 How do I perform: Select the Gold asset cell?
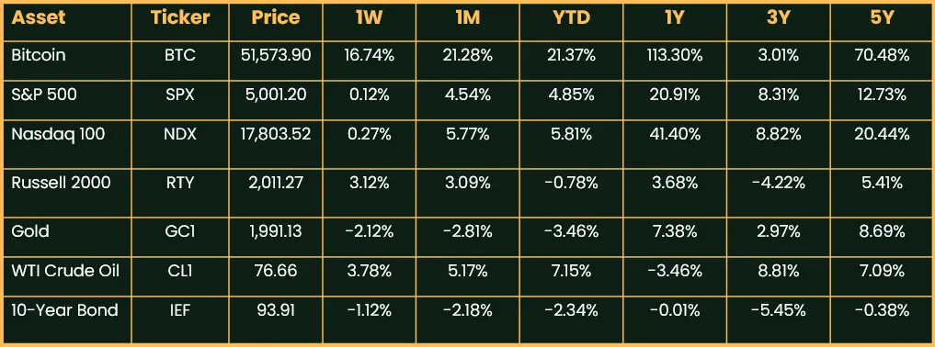[x=29, y=231]
